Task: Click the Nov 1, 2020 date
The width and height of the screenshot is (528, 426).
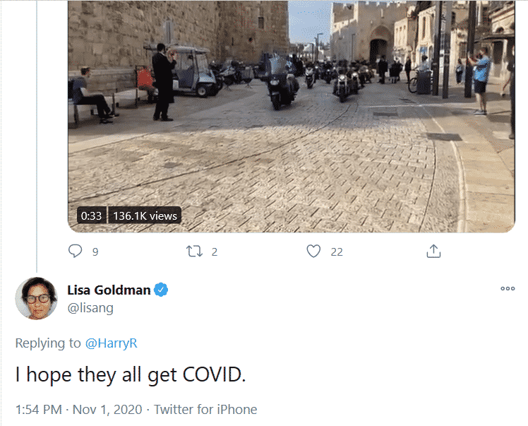Action: coord(107,410)
